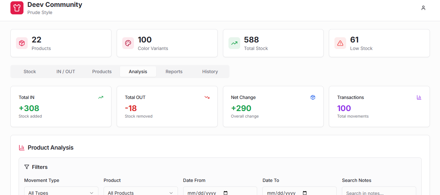Expand the All Products dropdown

coord(140,192)
